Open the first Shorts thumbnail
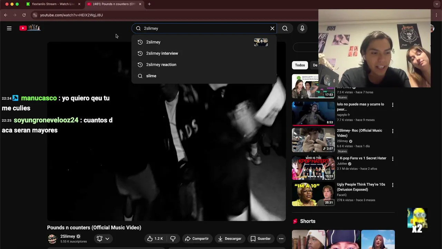The height and width of the screenshot is (249, 442). click(x=309, y=239)
